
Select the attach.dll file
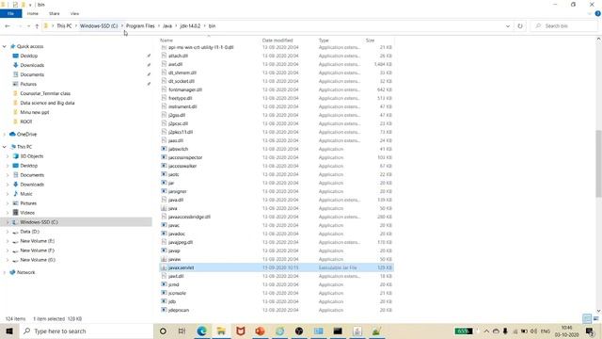[x=178, y=56]
